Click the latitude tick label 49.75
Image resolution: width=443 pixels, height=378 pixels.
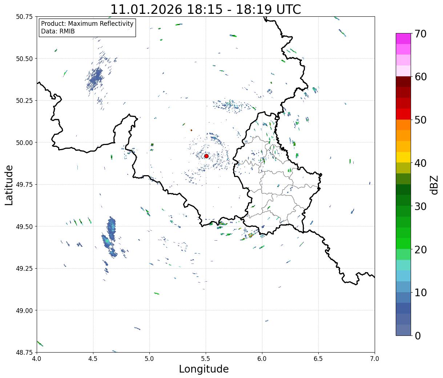click(x=24, y=185)
